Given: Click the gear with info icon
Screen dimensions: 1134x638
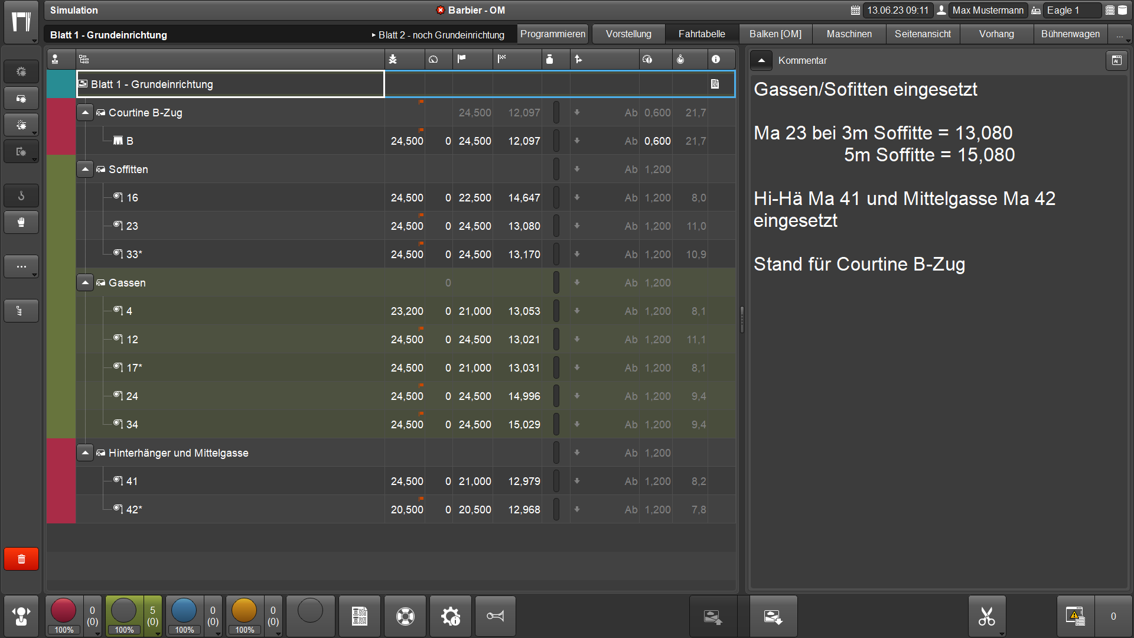Looking at the screenshot, I should (451, 617).
